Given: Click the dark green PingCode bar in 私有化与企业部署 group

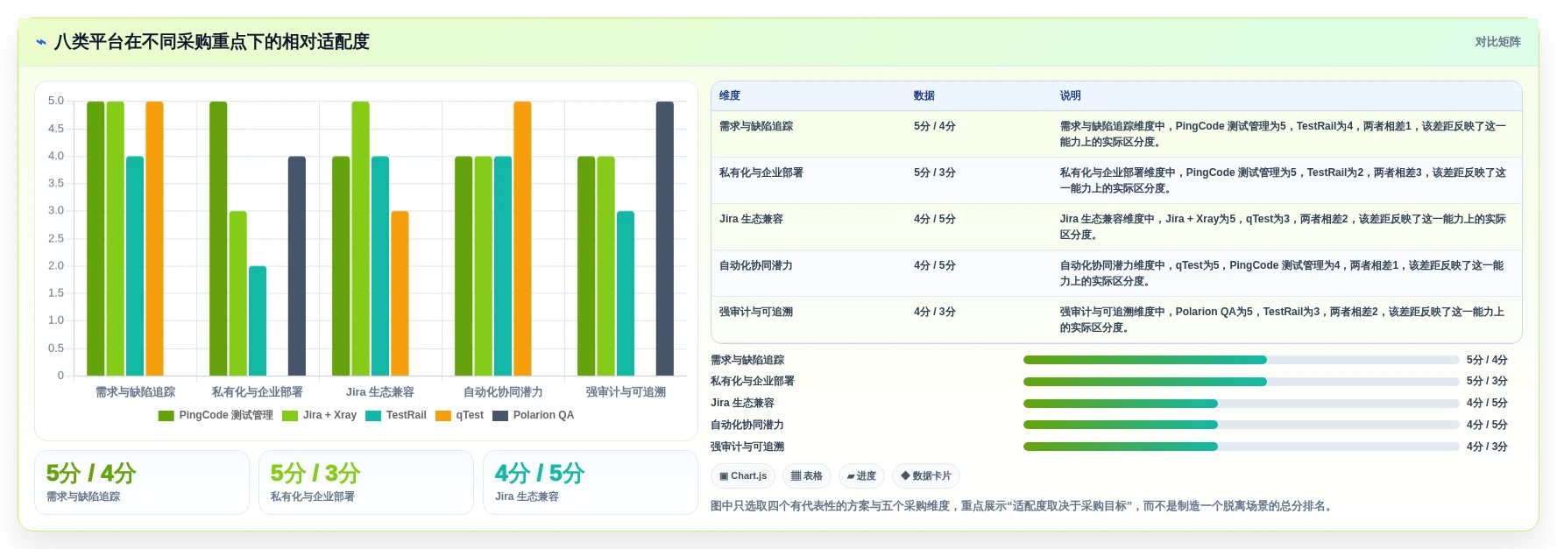Looking at the screenshot, I should tap(218, 239).
